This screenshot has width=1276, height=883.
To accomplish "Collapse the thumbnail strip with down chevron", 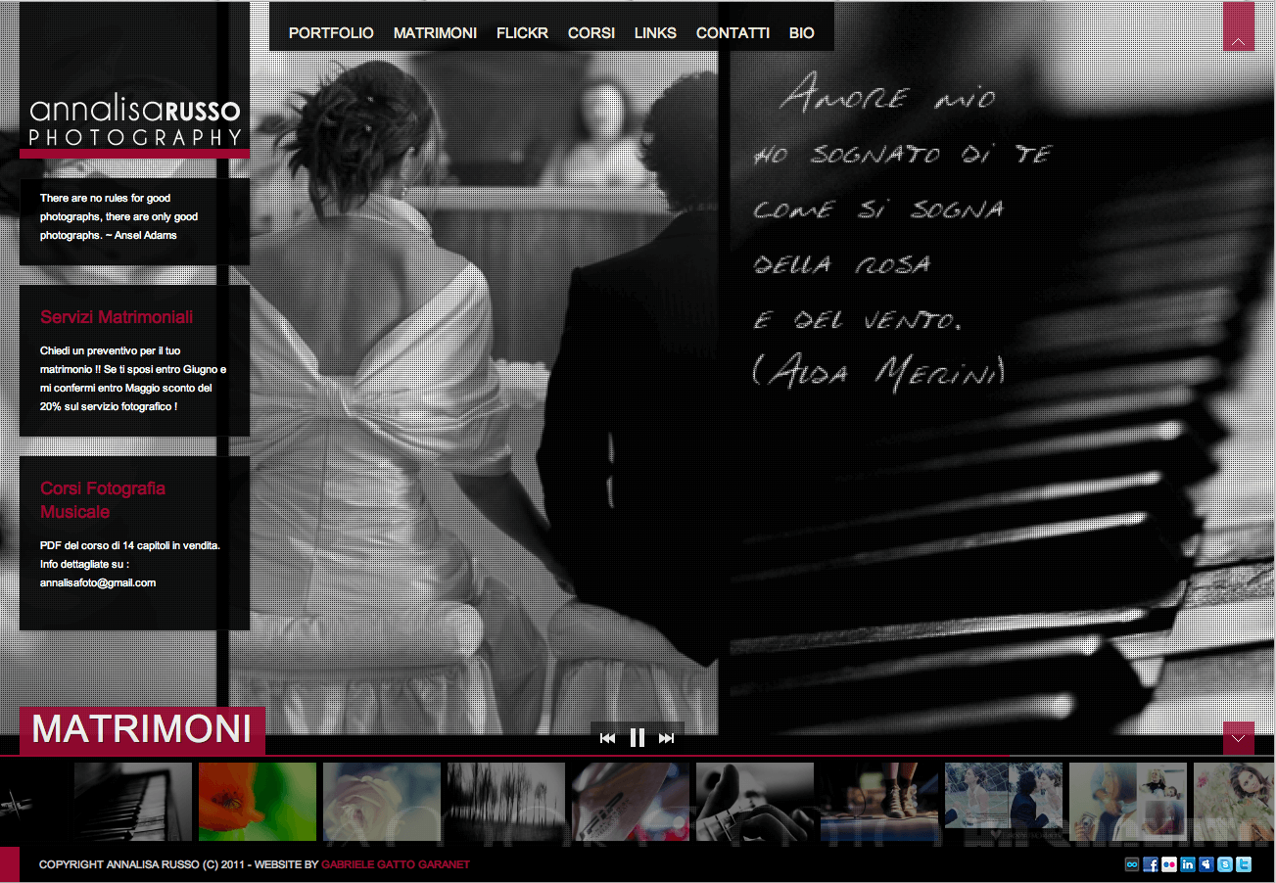I will pyautogui.click(x=1238, y=738).
